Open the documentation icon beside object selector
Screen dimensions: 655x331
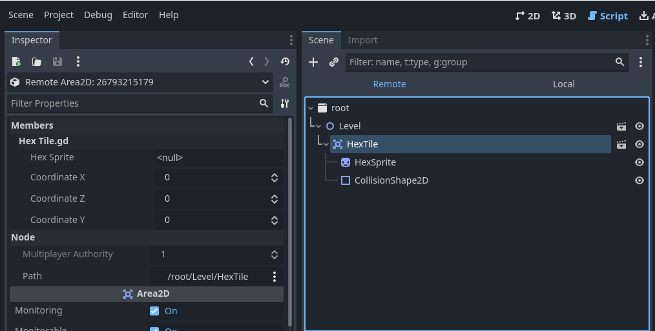point(284,82)
